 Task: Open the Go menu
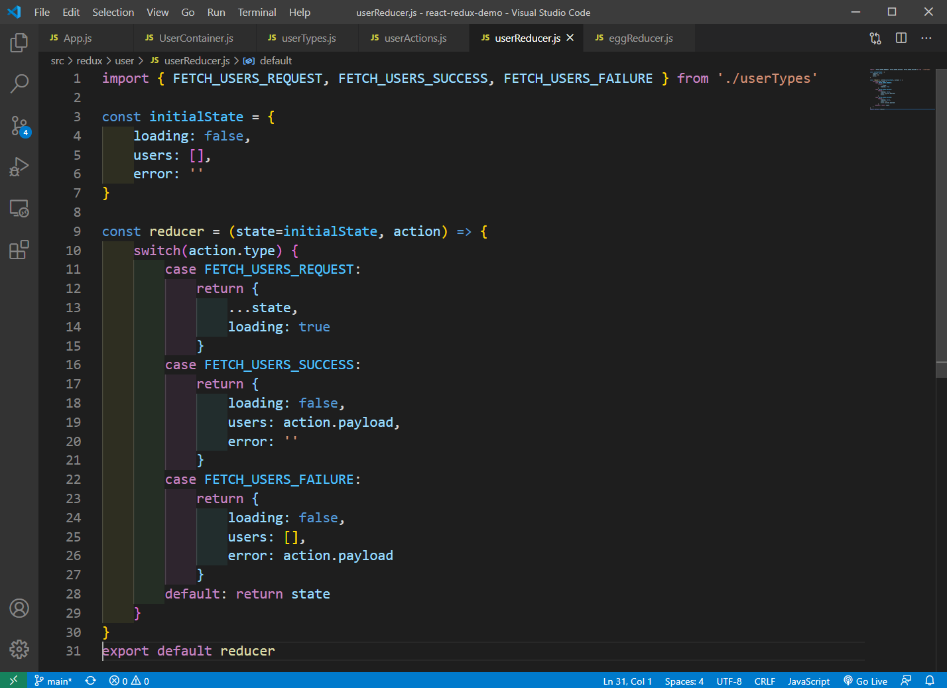click(x=188, y=12)
